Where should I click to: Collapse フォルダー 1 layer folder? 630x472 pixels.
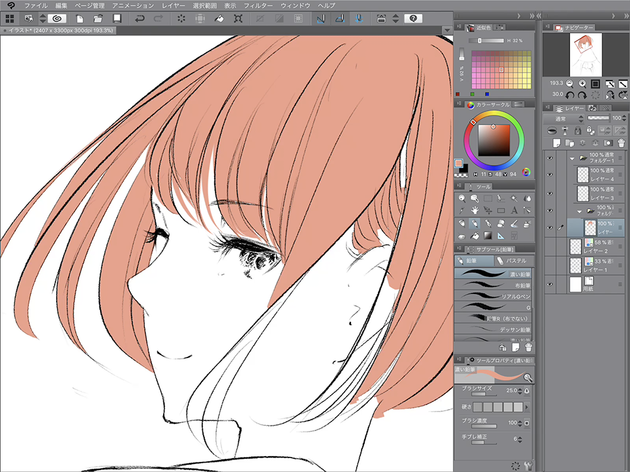[572, 159]
